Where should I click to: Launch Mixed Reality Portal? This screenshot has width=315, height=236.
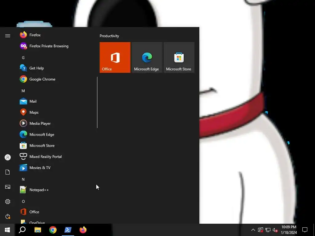(x=56, y=156)
